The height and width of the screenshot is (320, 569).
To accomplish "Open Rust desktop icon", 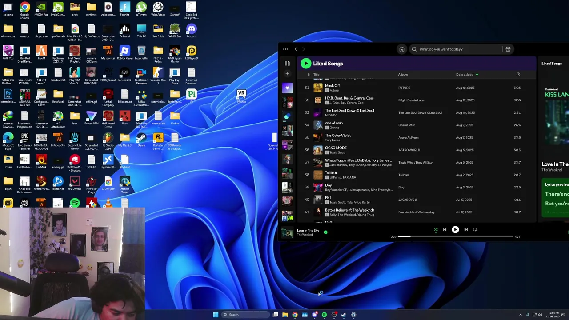I will point(124,118).
